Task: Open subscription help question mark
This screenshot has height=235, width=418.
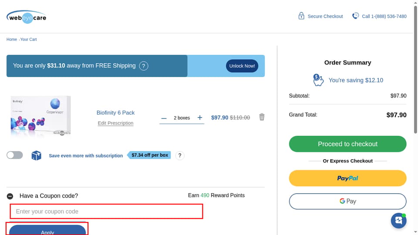Action: click(180, 156)
